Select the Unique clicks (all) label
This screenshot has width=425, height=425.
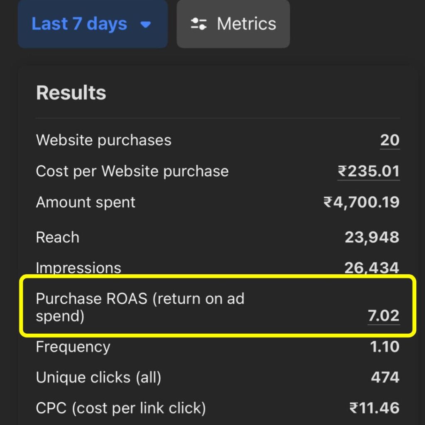point(98,378)
